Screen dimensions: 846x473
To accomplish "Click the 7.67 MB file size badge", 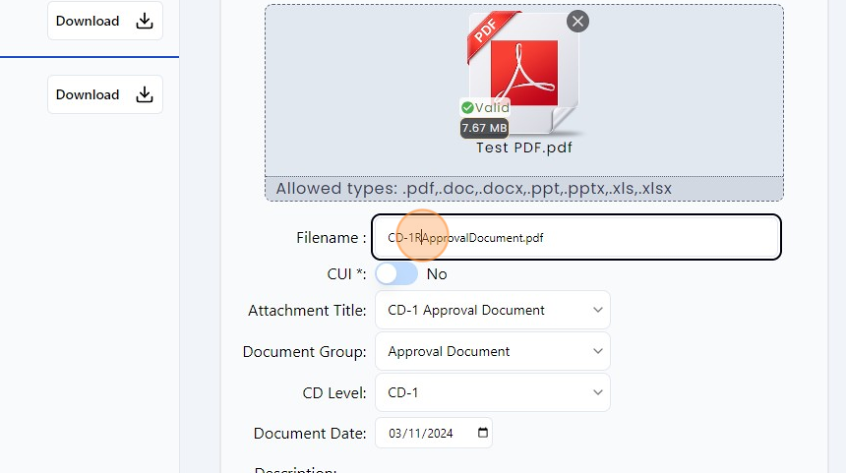I will click(484, 128).
